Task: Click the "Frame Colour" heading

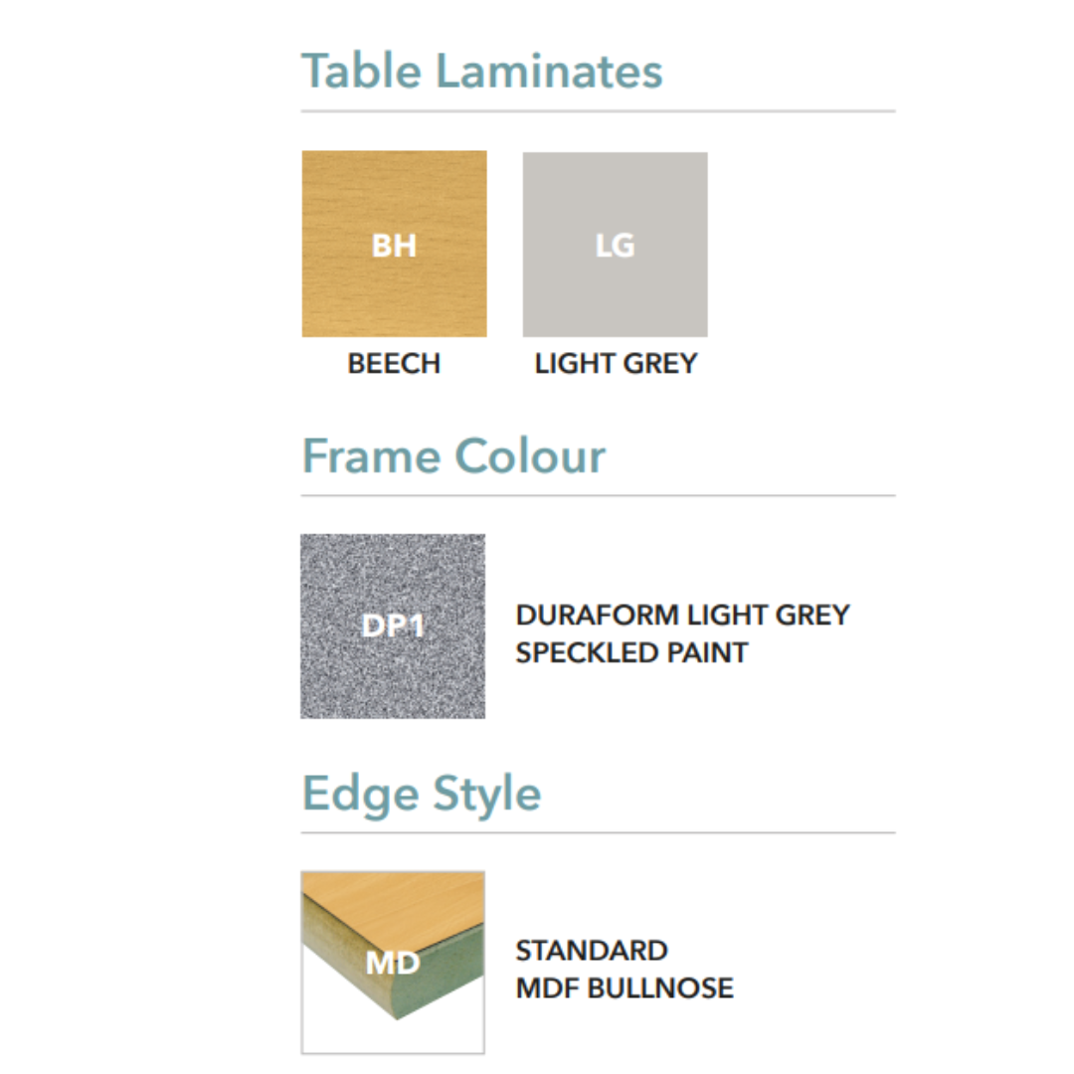Action: [453, 456]
